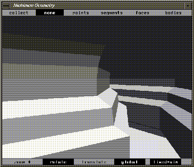Click the dark navy background of the viewport
Viewport: 194px width, 167px height.
pyautogui.click(x=145, y=46)
